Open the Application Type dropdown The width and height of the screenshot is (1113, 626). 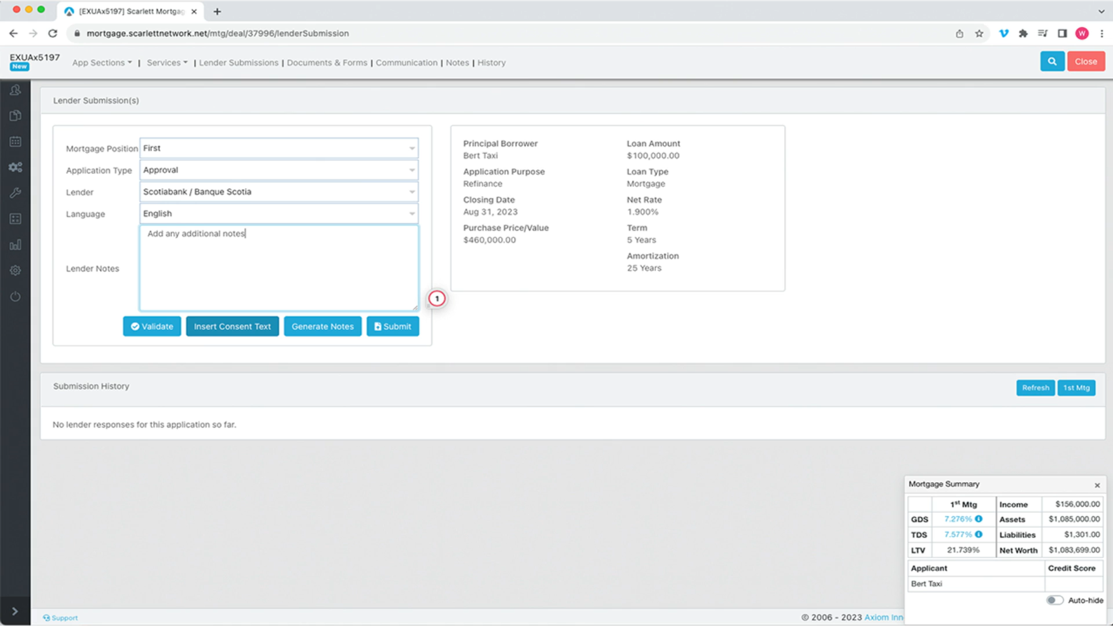coord(278,170)
